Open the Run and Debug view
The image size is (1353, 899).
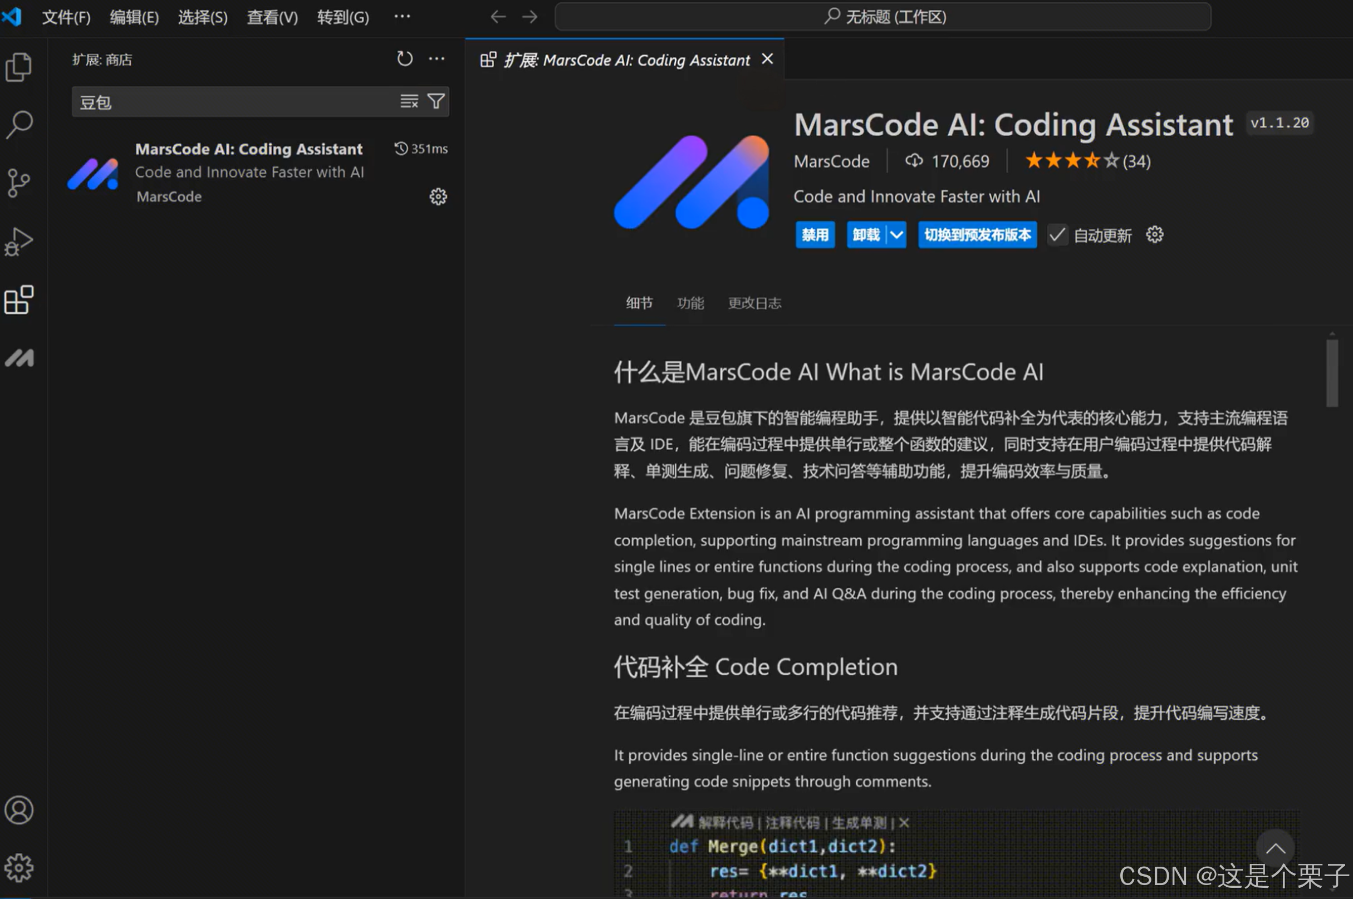click(x=19, y=242)
